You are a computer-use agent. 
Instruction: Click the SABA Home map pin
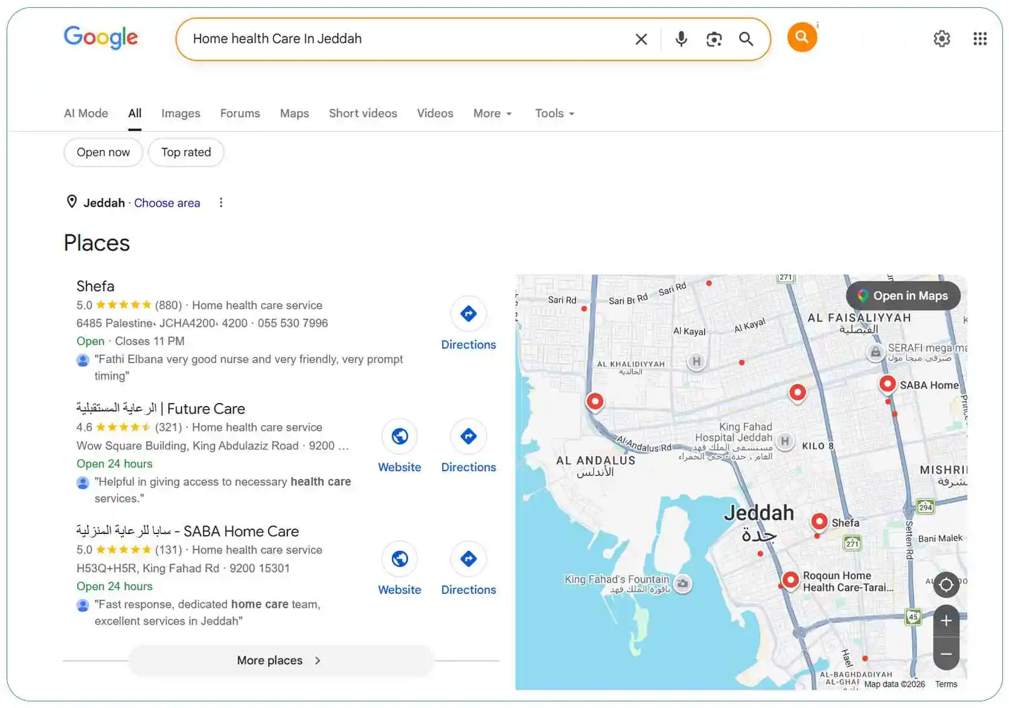887,384
